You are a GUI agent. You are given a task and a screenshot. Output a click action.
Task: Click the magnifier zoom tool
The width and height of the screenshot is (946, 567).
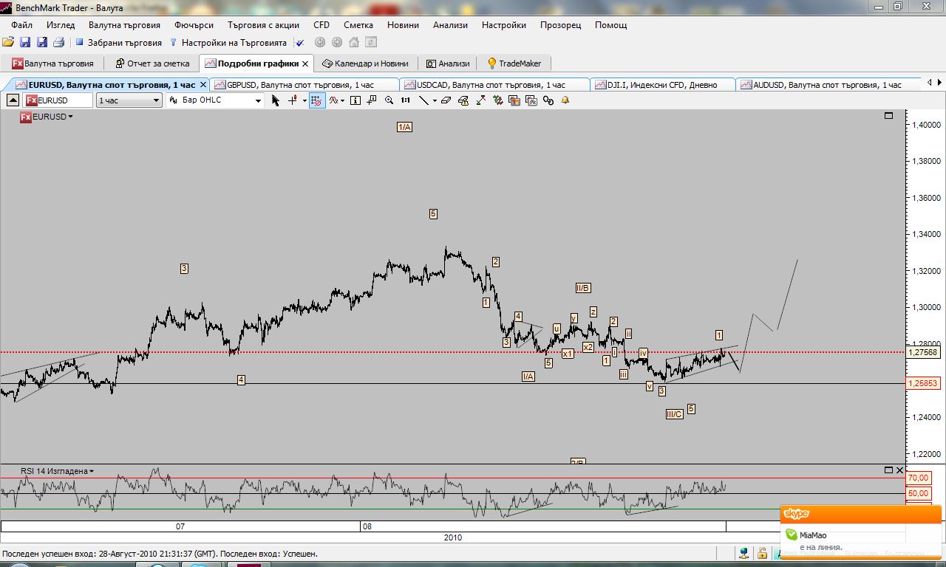tap(389, 100)
